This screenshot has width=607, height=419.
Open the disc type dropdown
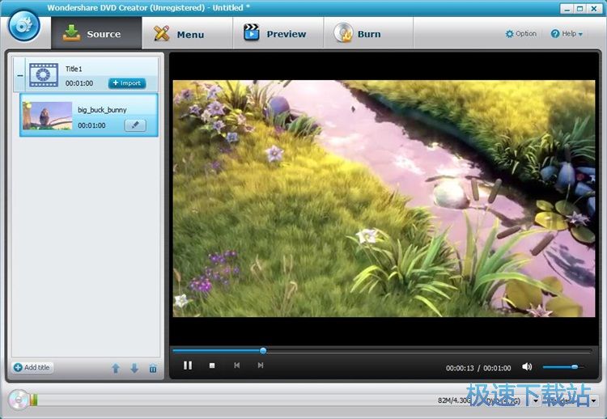pos(535,400)
